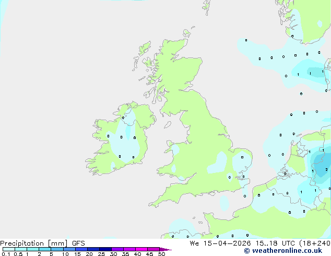Click the '2' precipitation value on the map
The width and height of the screenshot is (331, 256).
pos(327,170)
